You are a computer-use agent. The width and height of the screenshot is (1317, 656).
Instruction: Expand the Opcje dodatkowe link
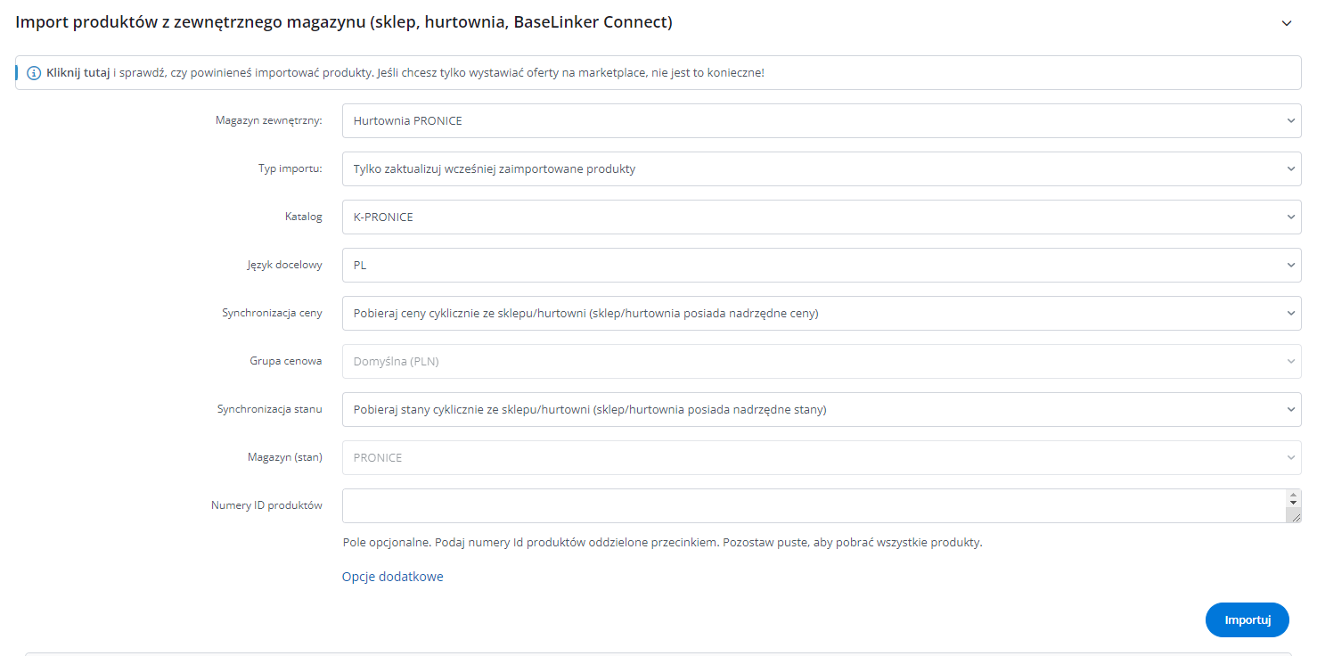pyautogui.click(x=392, y=577)
